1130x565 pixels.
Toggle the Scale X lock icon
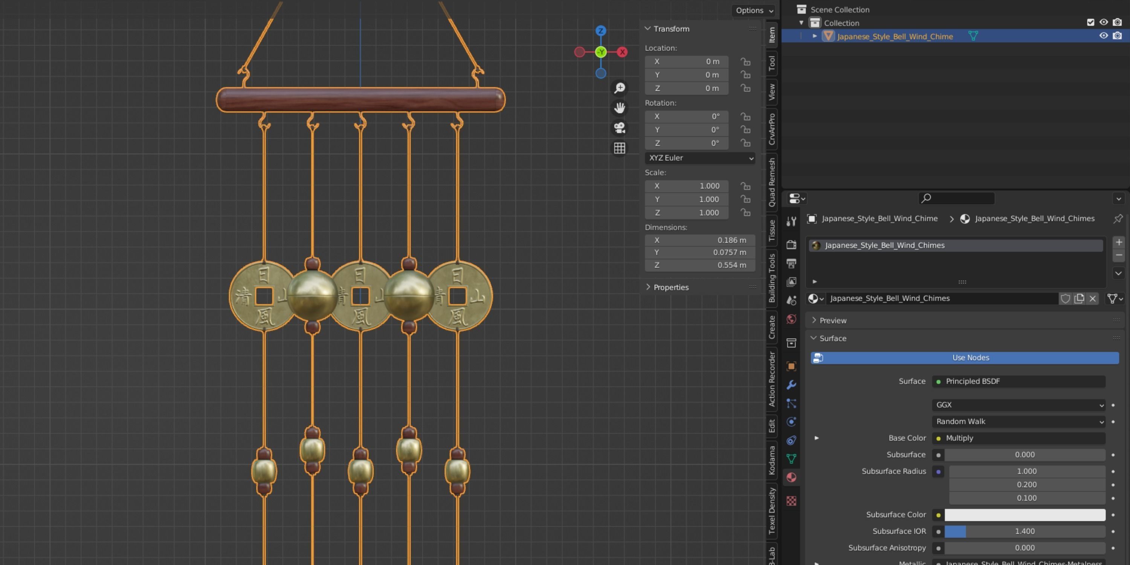point(745,186)
